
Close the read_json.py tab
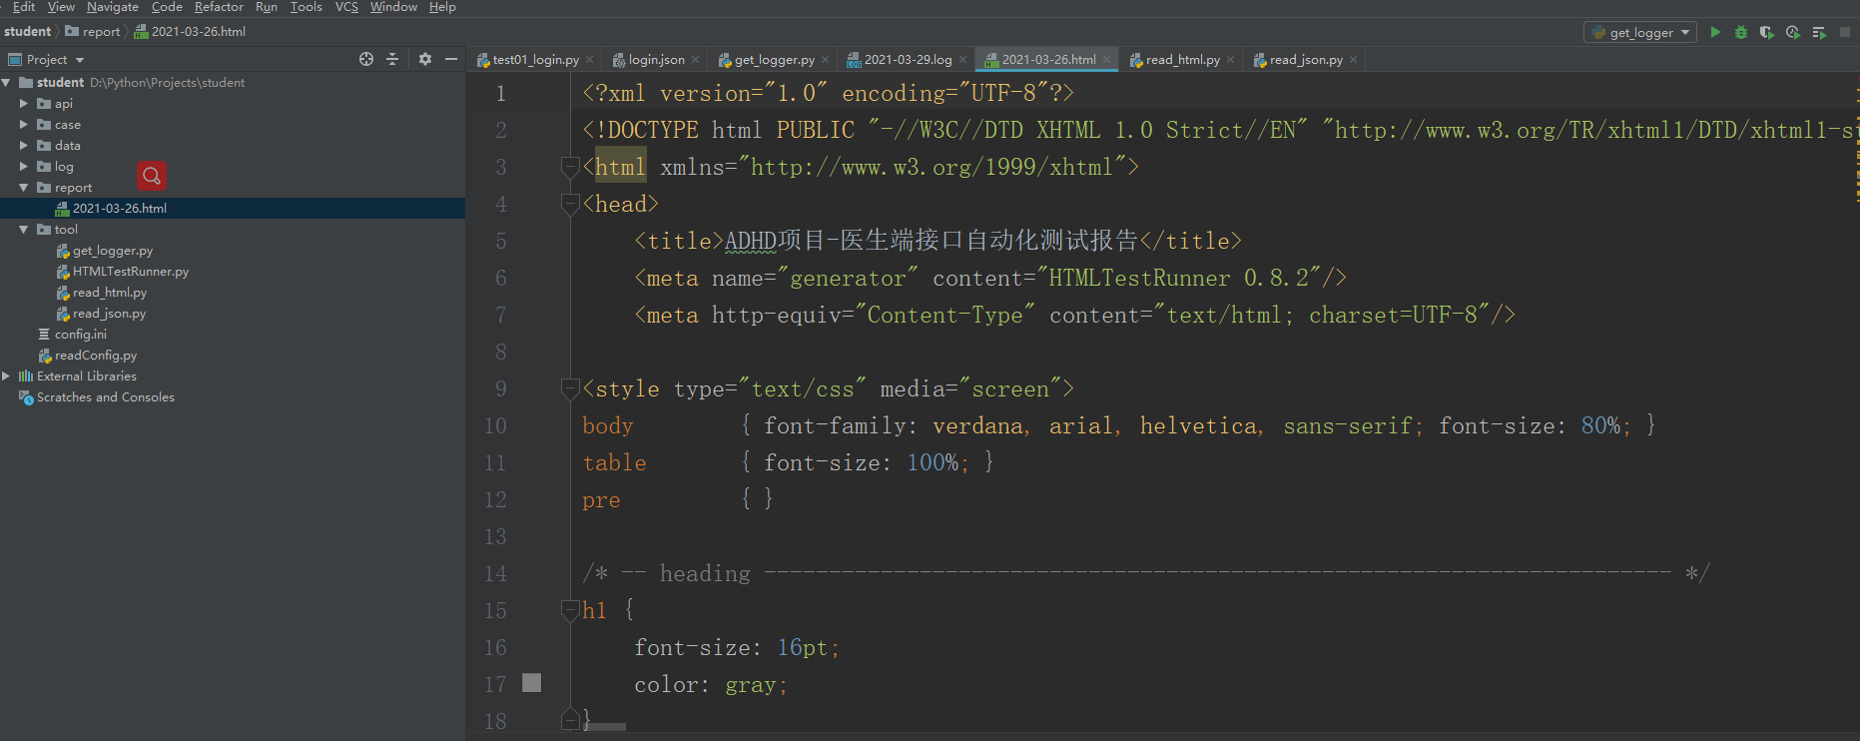[1354, 60]
